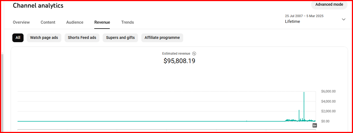Expand the Lifetime date range dropdown
The image size is (353, 133).
[315, 19]
